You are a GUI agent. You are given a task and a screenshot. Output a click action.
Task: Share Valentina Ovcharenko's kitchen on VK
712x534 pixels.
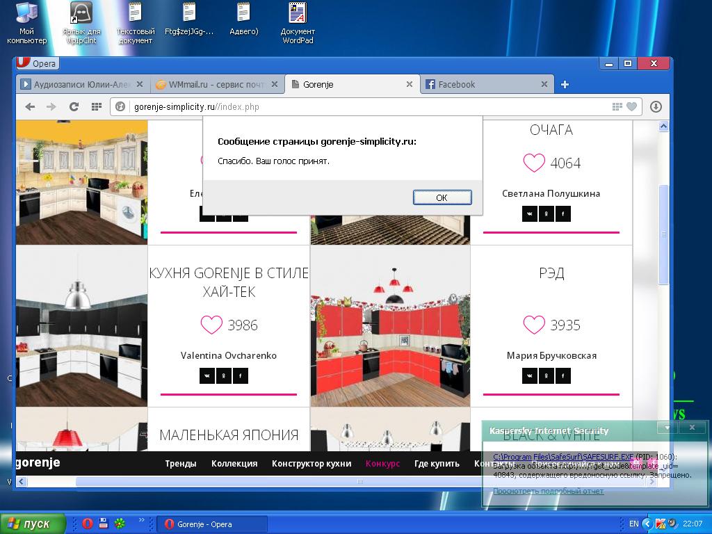coord(207,376)
